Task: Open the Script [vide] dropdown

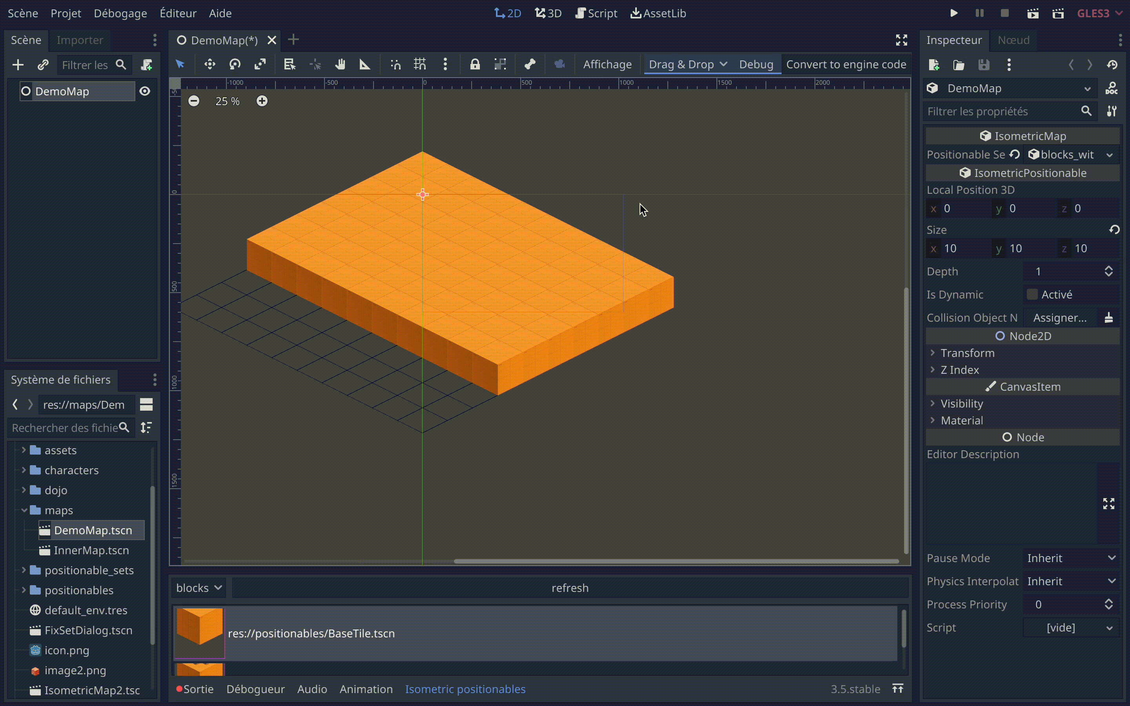Action: click(x=1071, y=628)
